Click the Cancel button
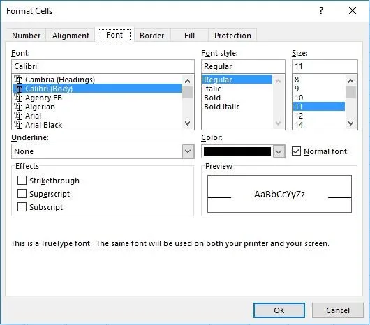 [338, 310]
